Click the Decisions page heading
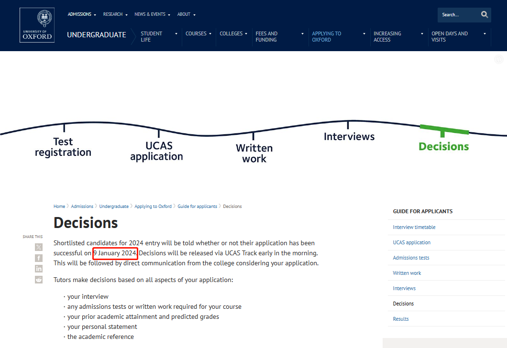 [86, 223]
